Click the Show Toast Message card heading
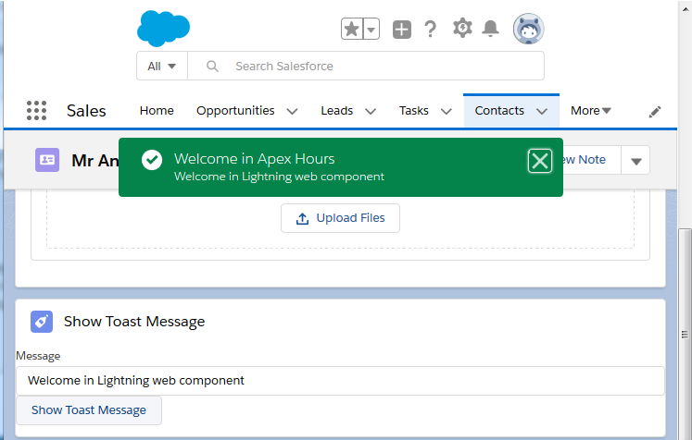Viewport: 692px width, 440px height. click(134, 322)
